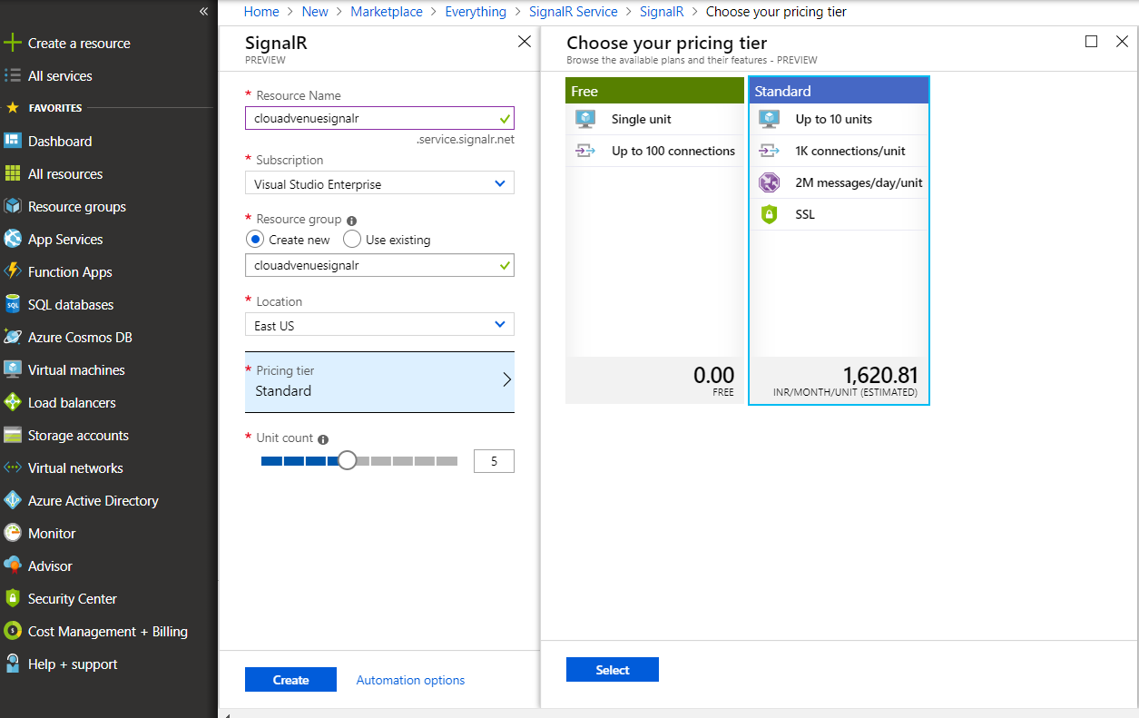Switch to Use existing resource group
Image resolution: width=1139 pixels, height=718 pixels.
pos(352,239)
